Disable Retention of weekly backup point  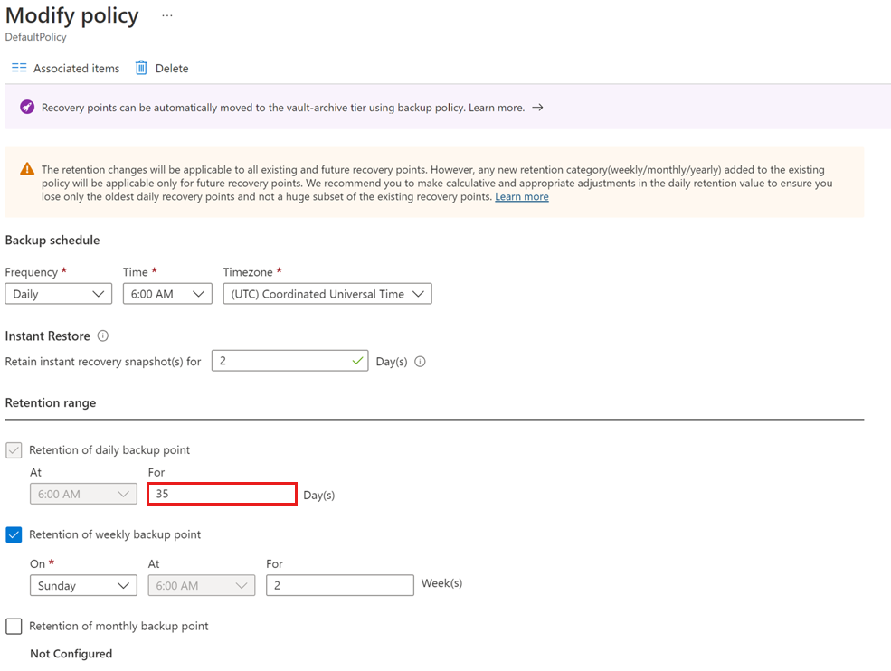(14, 534)
